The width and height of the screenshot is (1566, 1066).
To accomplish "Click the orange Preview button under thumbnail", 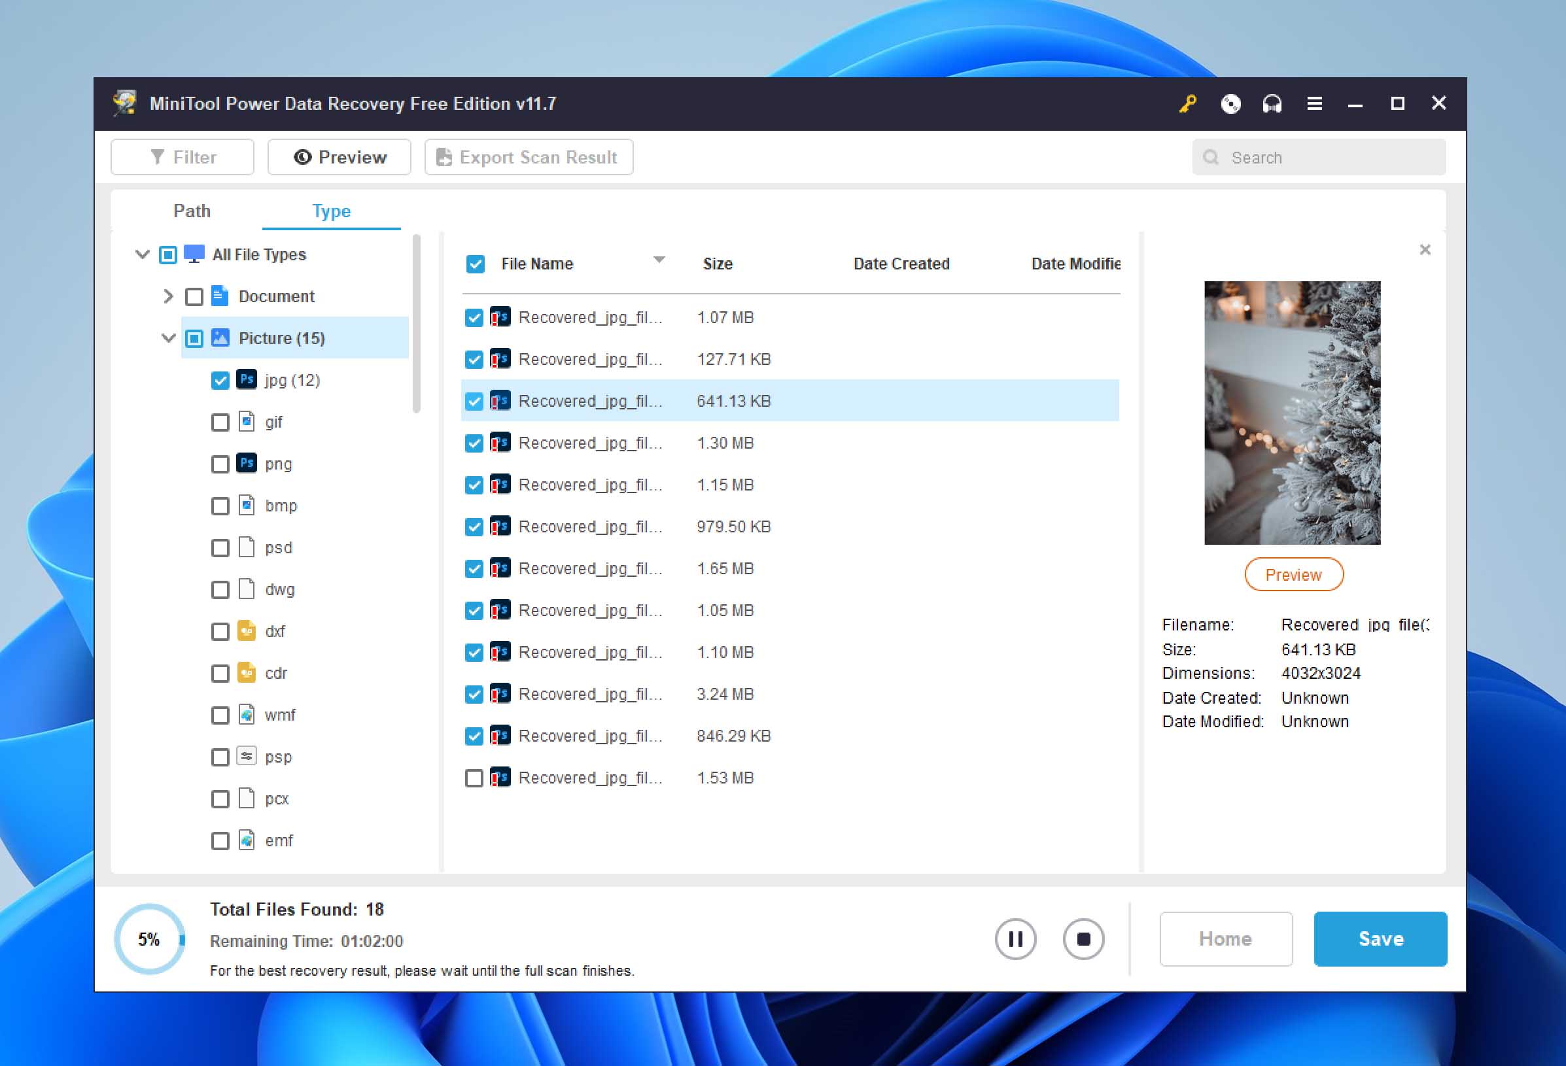I will tap(1294, 574).
